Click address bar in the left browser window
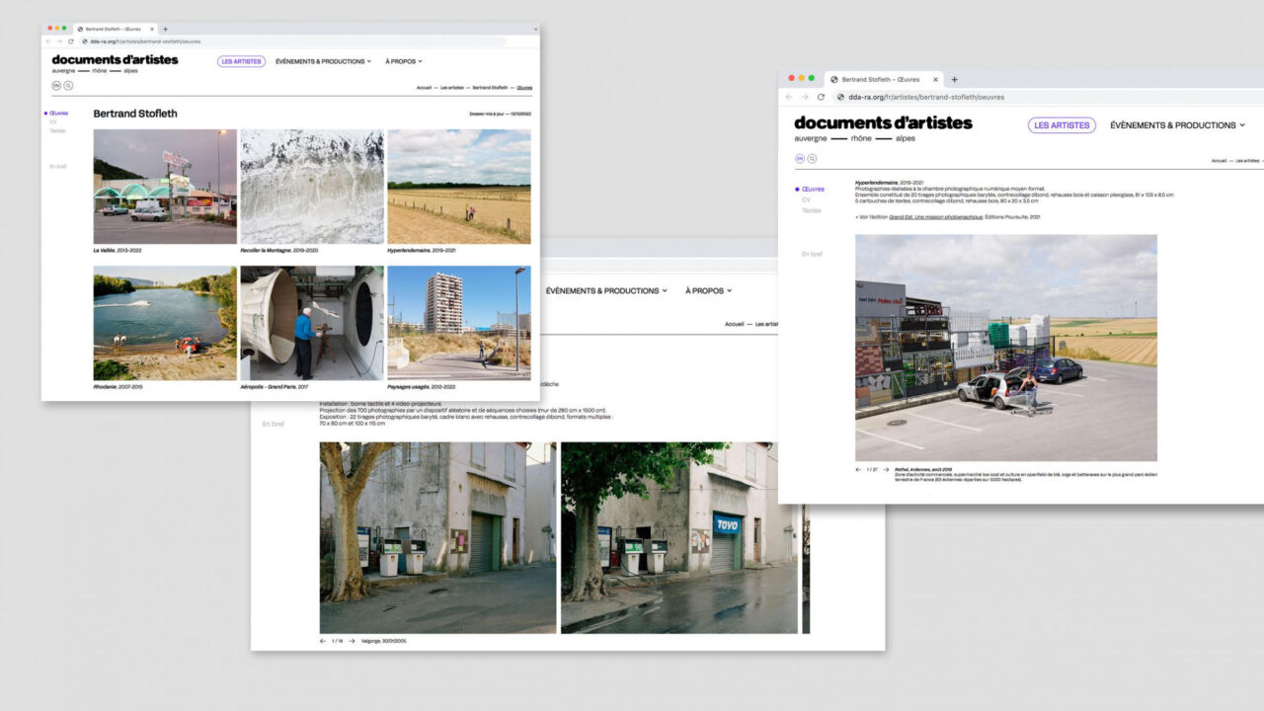This screenshot has height=711, width=1264. pyautogui.click(x=292, y=41)
